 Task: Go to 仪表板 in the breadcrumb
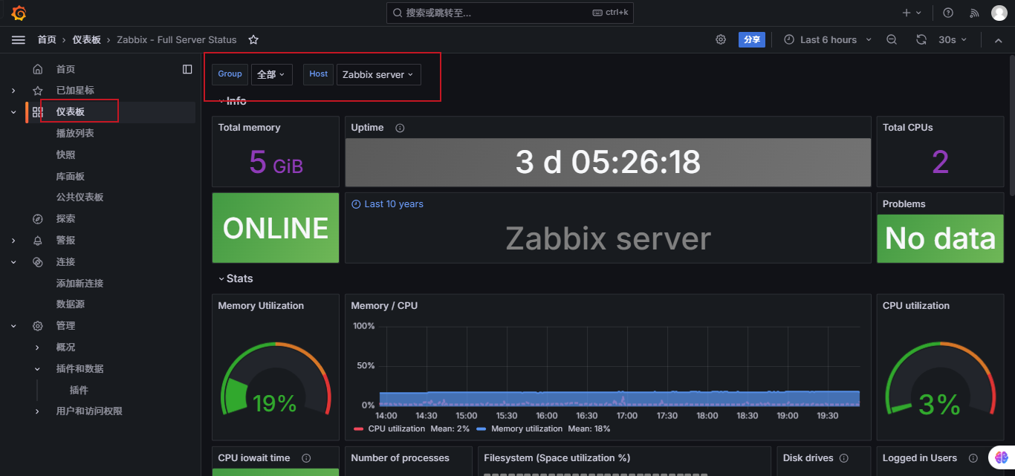point(86,40)
